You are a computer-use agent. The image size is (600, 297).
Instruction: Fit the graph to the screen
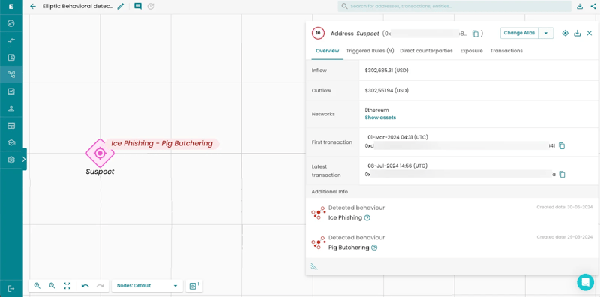click(67, 286)
